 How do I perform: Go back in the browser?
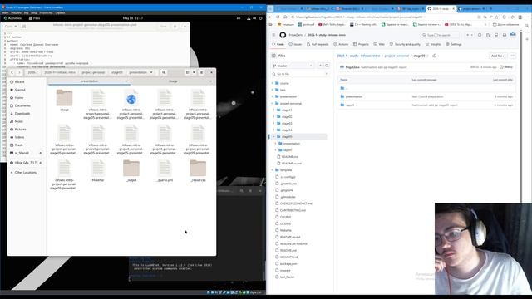click(270, 17)
